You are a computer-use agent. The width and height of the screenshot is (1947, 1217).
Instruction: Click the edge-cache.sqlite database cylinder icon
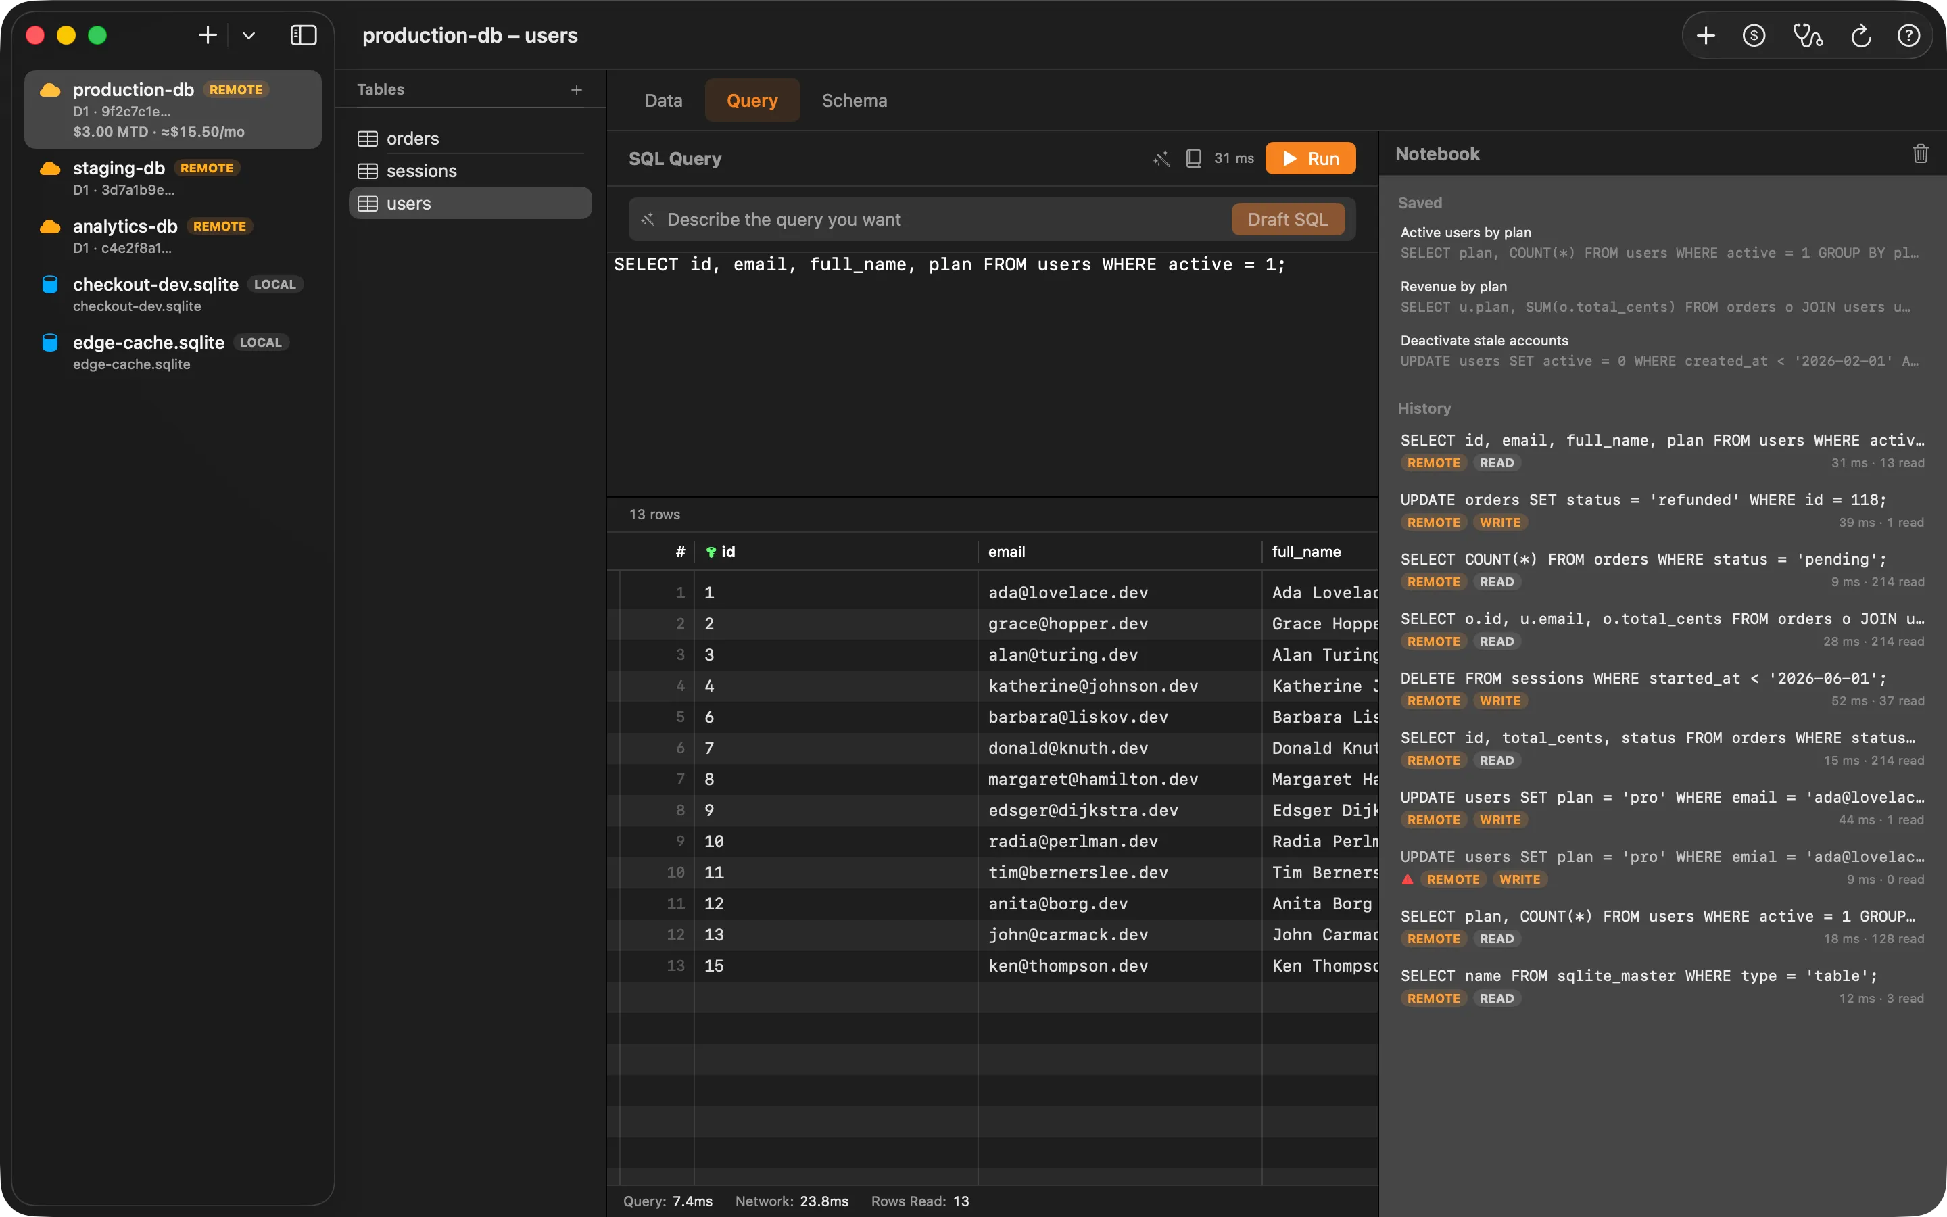[50, 342]
